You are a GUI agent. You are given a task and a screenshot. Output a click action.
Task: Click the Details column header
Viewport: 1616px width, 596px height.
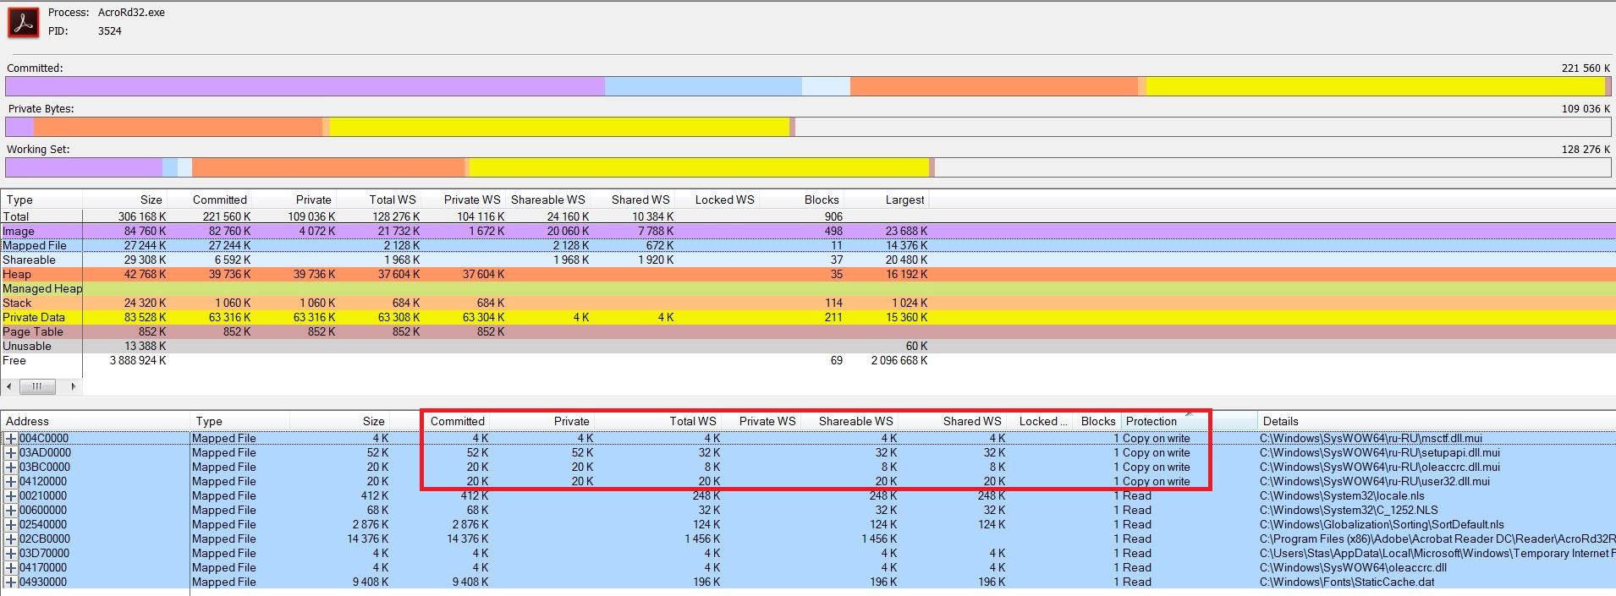click(x=1280, y=421)
